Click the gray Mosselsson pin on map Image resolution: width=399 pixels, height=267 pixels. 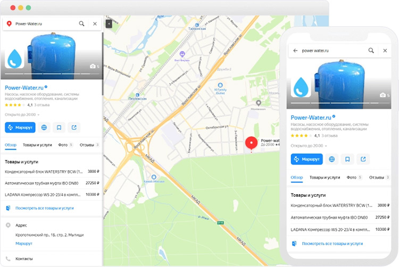(259, 103)
